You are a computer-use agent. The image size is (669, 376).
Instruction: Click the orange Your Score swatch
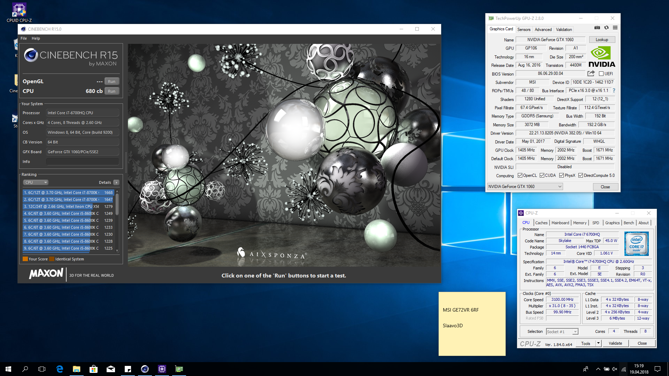(25, 259)
